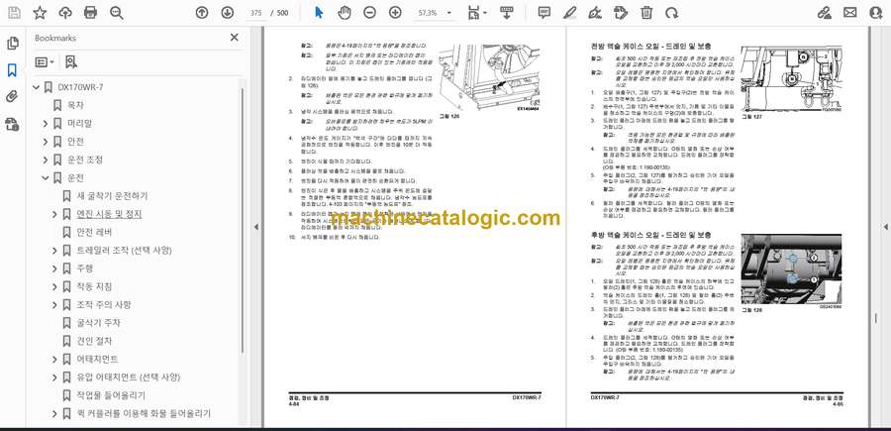Click the 조작 주의 사항 bookmark label
The width and height of the screenshot is (891, 431).
(104, 305)
